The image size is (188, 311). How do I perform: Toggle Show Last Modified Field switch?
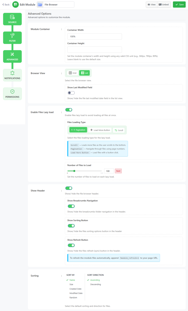click(71, 93)
